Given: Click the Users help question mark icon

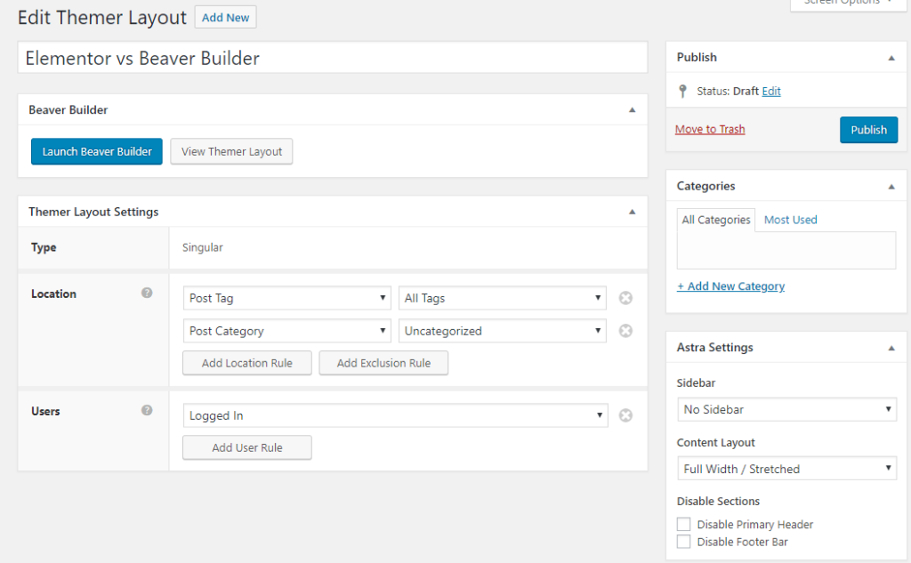Looking at the screenshot, I should (147, 410).
